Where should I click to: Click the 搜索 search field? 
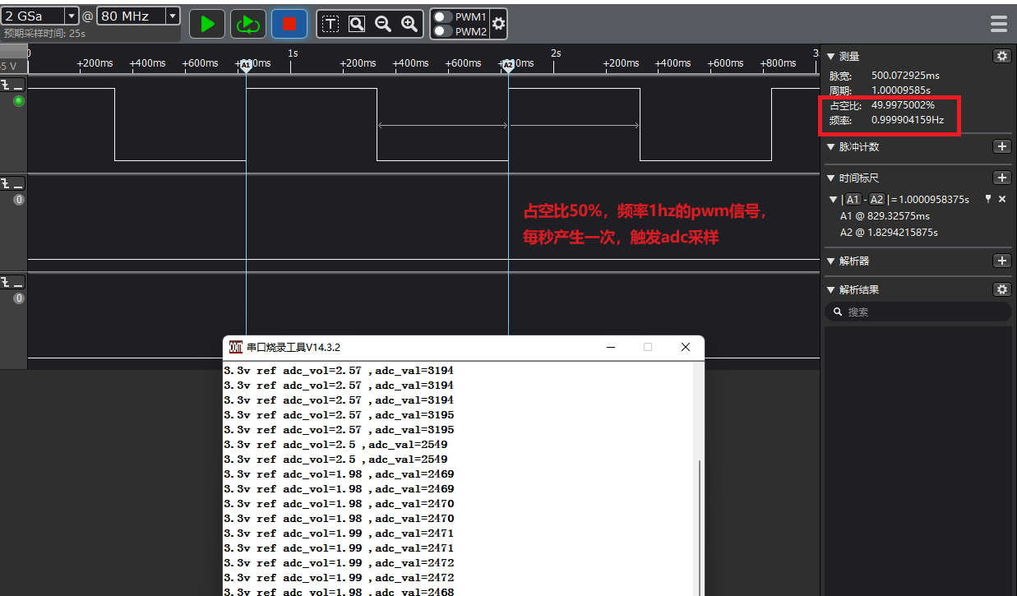[x=918, y=312]
